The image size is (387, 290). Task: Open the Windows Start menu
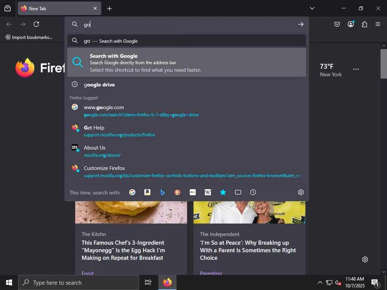[9, 282]
